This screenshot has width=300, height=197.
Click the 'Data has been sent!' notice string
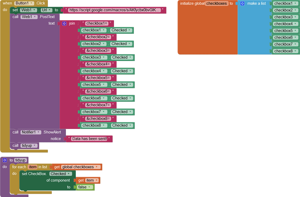click(89, 139)
